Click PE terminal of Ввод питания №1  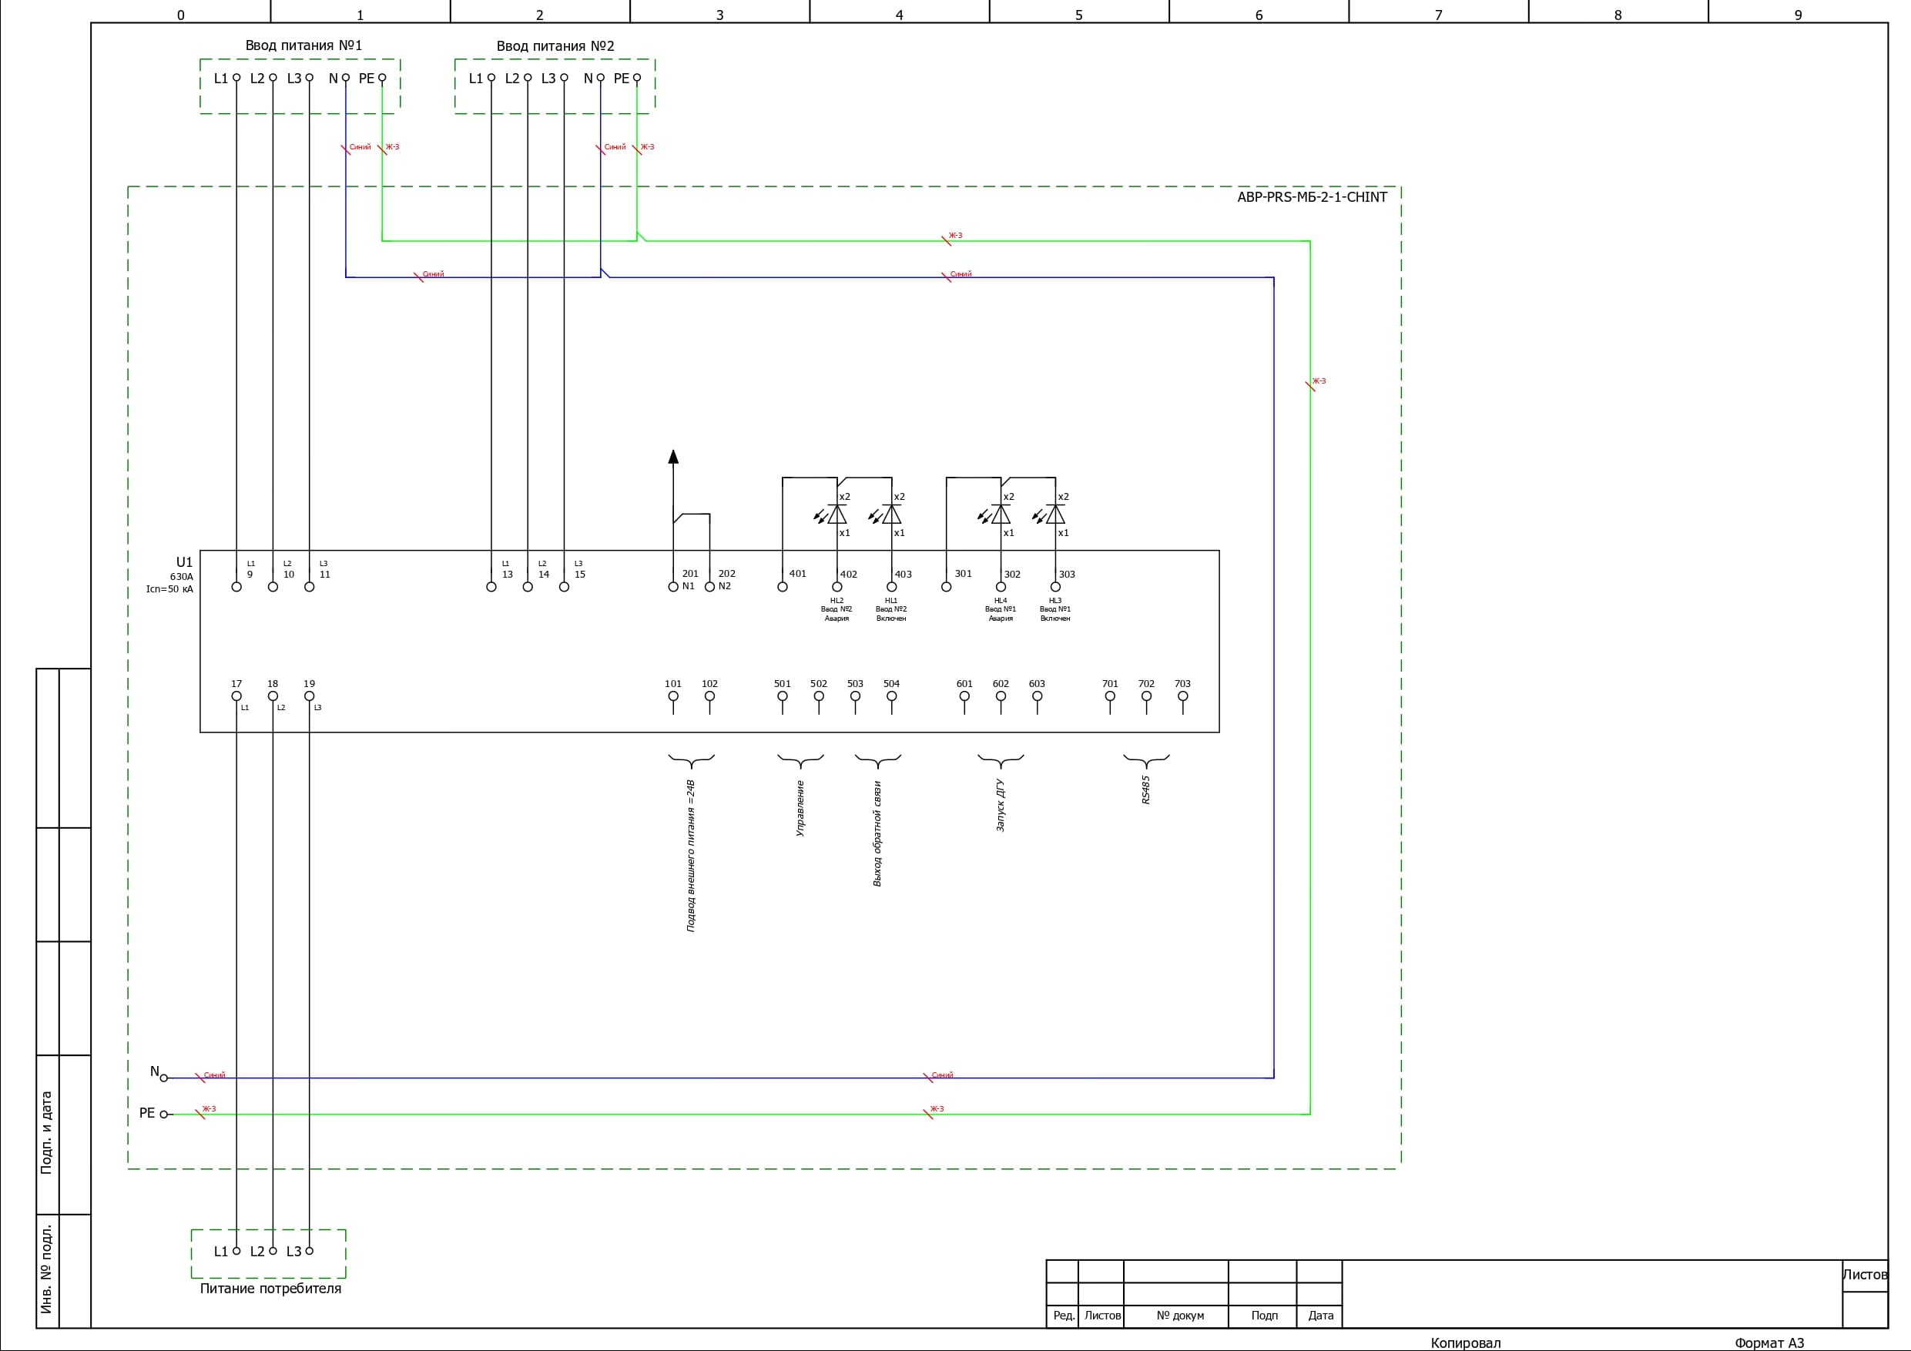coord(382,78)
